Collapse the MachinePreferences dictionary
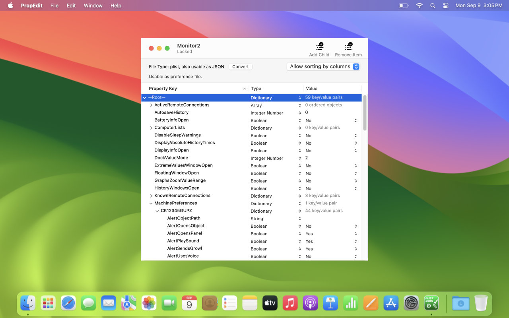 coord(151,204)
